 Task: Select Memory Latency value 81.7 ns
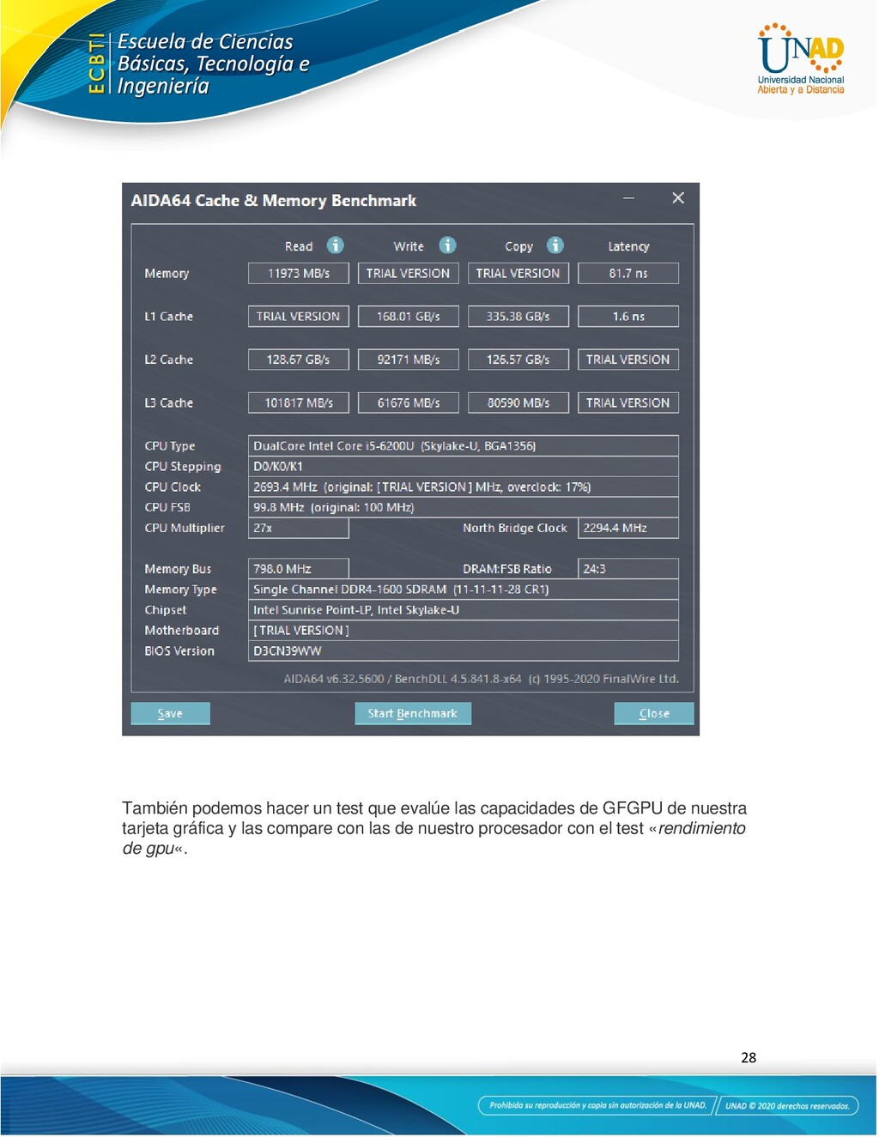point(628,273)
